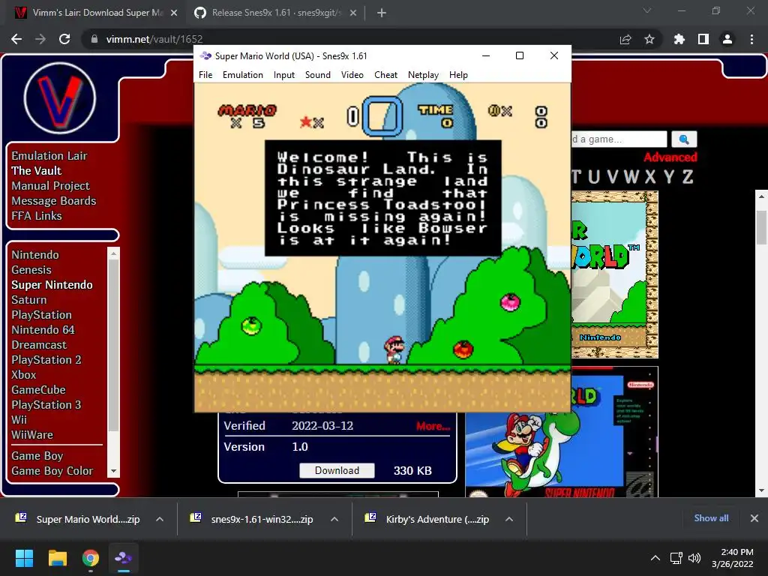This screenshot has height=576, width=768.
Task: Click page scrollbar down arrow
Action: pos(761,490)
